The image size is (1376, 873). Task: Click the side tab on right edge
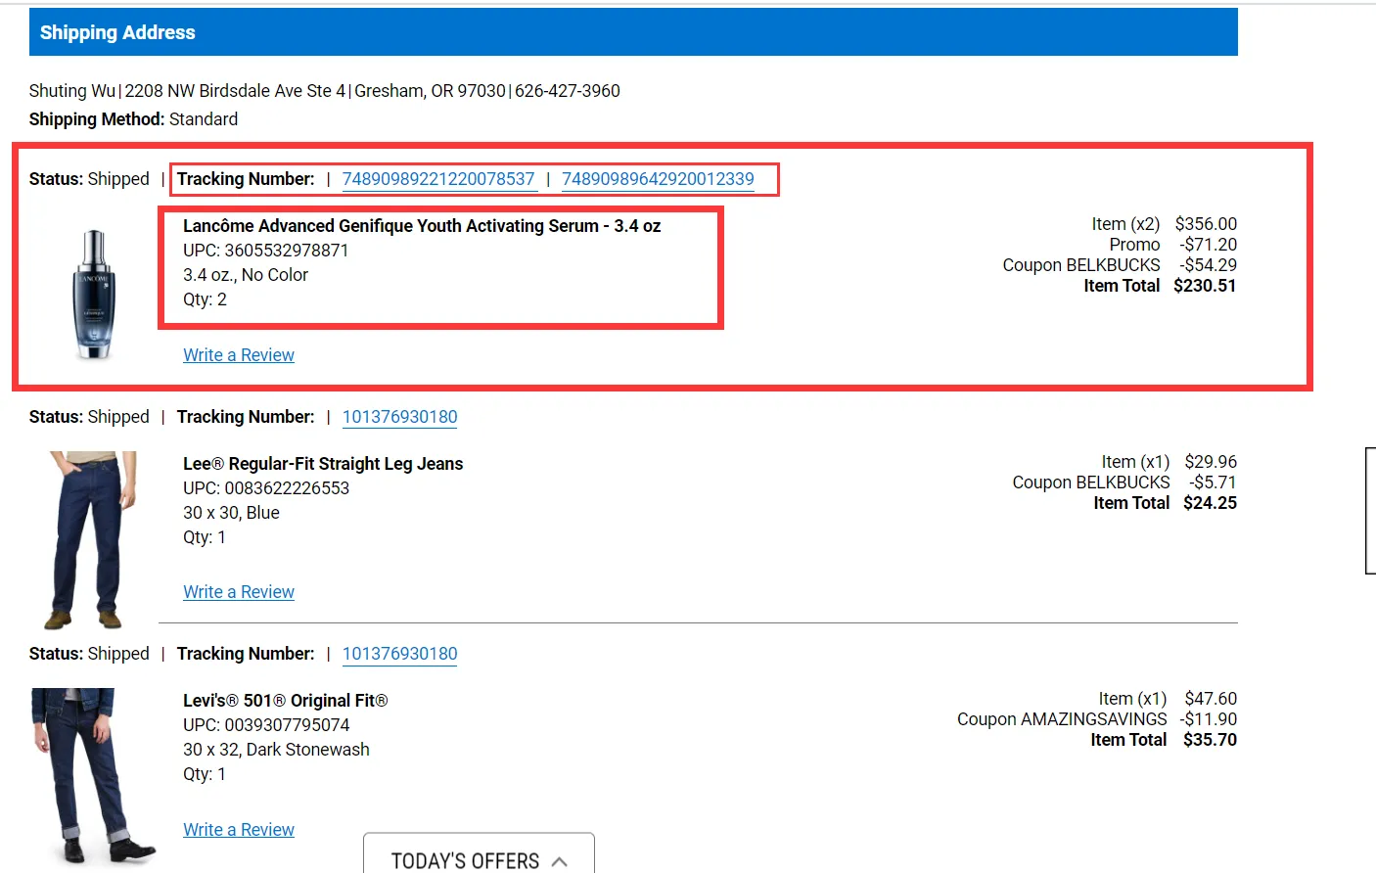point(1370,510)
